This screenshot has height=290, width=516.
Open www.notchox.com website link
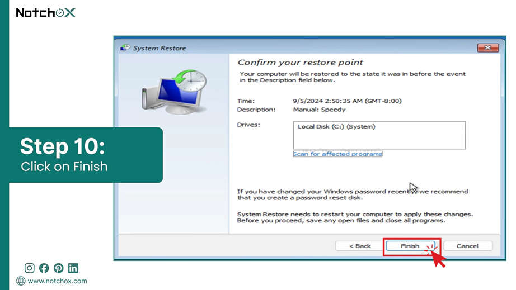click(57, 281)
